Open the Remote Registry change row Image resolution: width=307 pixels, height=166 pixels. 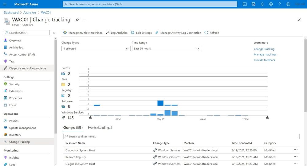(181, 157)
